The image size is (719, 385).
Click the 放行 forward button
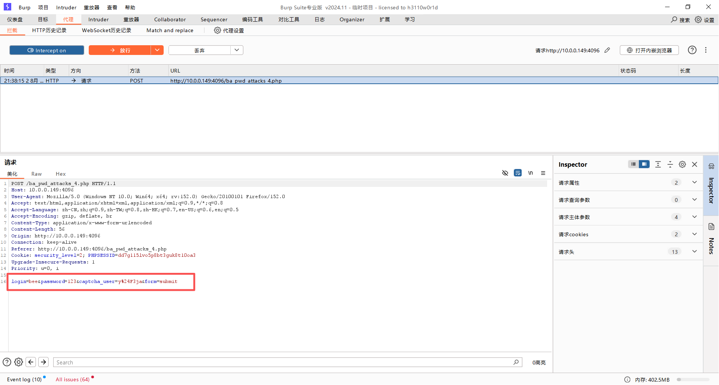120,50
